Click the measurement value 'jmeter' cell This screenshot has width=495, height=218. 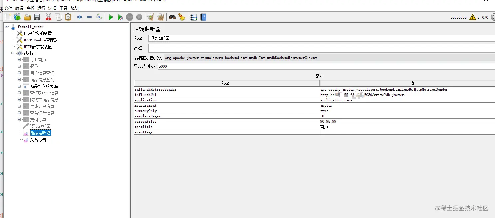coord(407,105)
